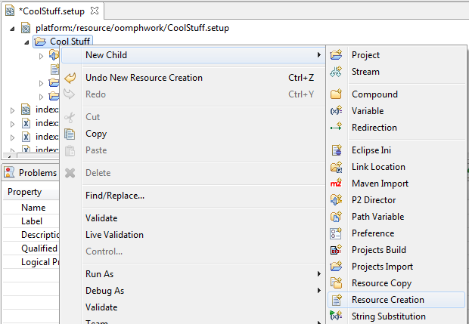
Task: Collapse the platform resource root node
Action: point(15,28)
